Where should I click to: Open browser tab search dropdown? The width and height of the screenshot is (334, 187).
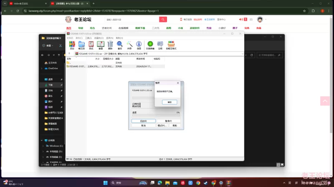pos(5,4)
